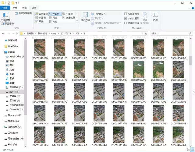Open the Group by dropdown
195x152 pixels.
[100, 14]
